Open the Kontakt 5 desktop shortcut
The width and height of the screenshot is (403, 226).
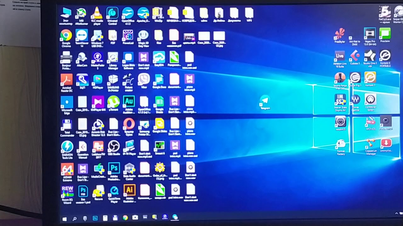[370, 79]
